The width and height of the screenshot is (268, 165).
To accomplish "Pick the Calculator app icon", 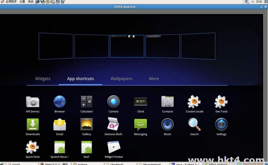I will [x=87, y=102].
